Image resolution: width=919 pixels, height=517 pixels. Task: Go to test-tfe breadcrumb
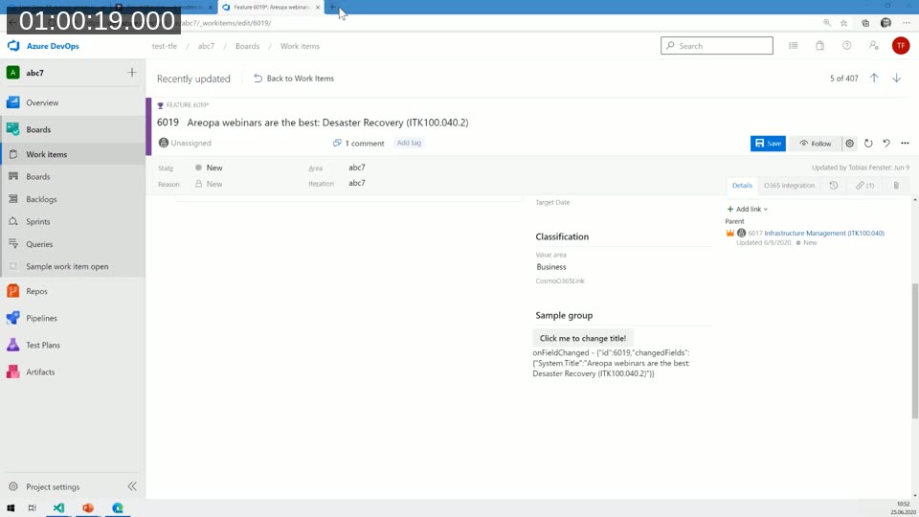(x=164, y=46)
